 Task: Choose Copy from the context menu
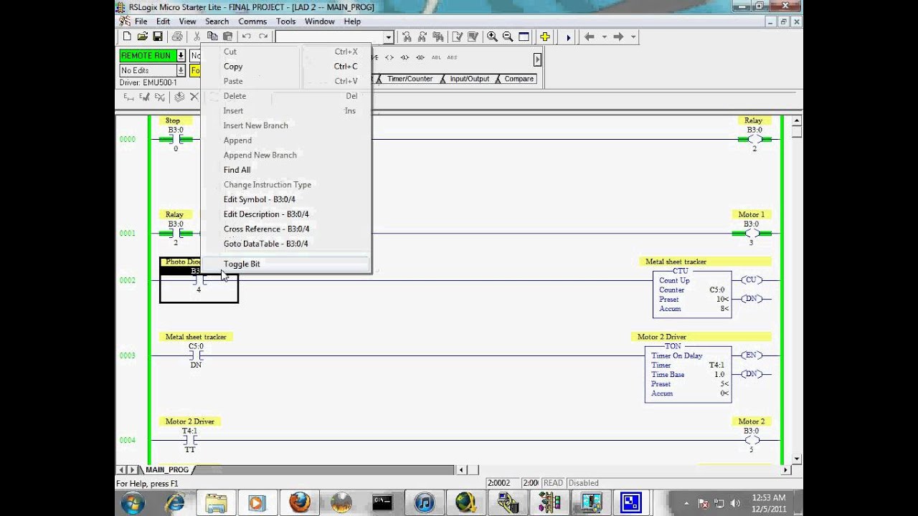point(285,66)
